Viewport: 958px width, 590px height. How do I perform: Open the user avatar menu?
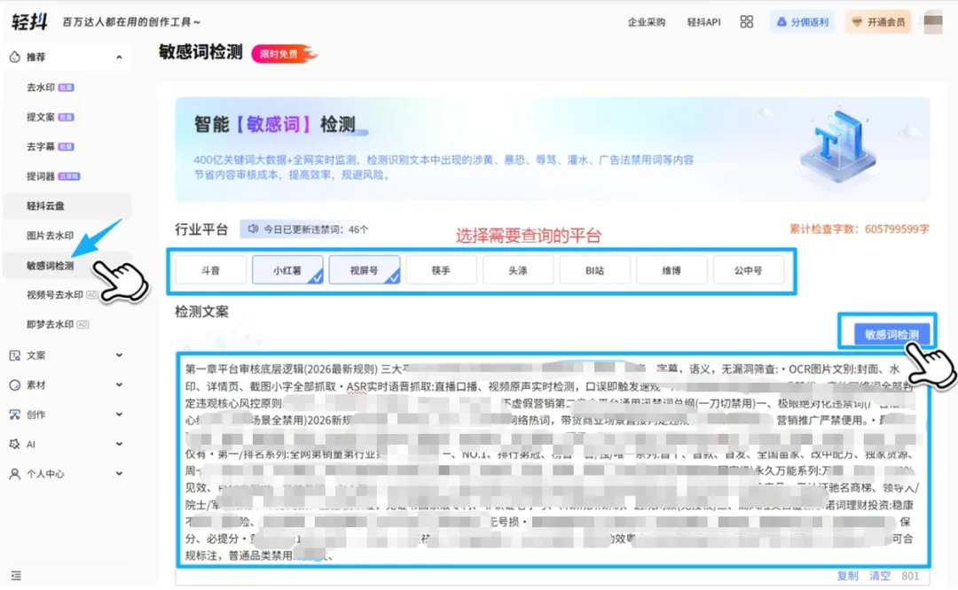pos(933,22)
